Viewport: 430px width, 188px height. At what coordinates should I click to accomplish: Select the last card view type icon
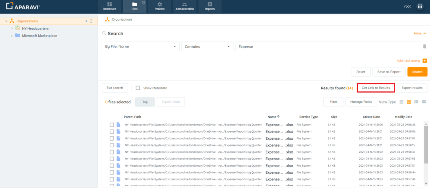point(424,102)
